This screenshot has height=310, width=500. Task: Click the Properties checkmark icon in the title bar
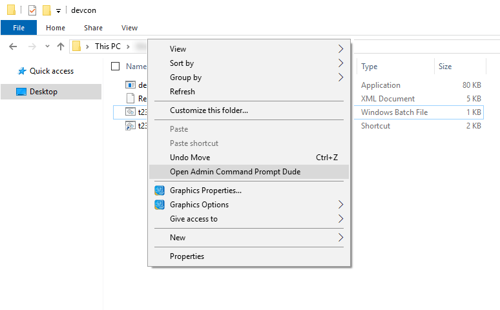tap(32, 10)
